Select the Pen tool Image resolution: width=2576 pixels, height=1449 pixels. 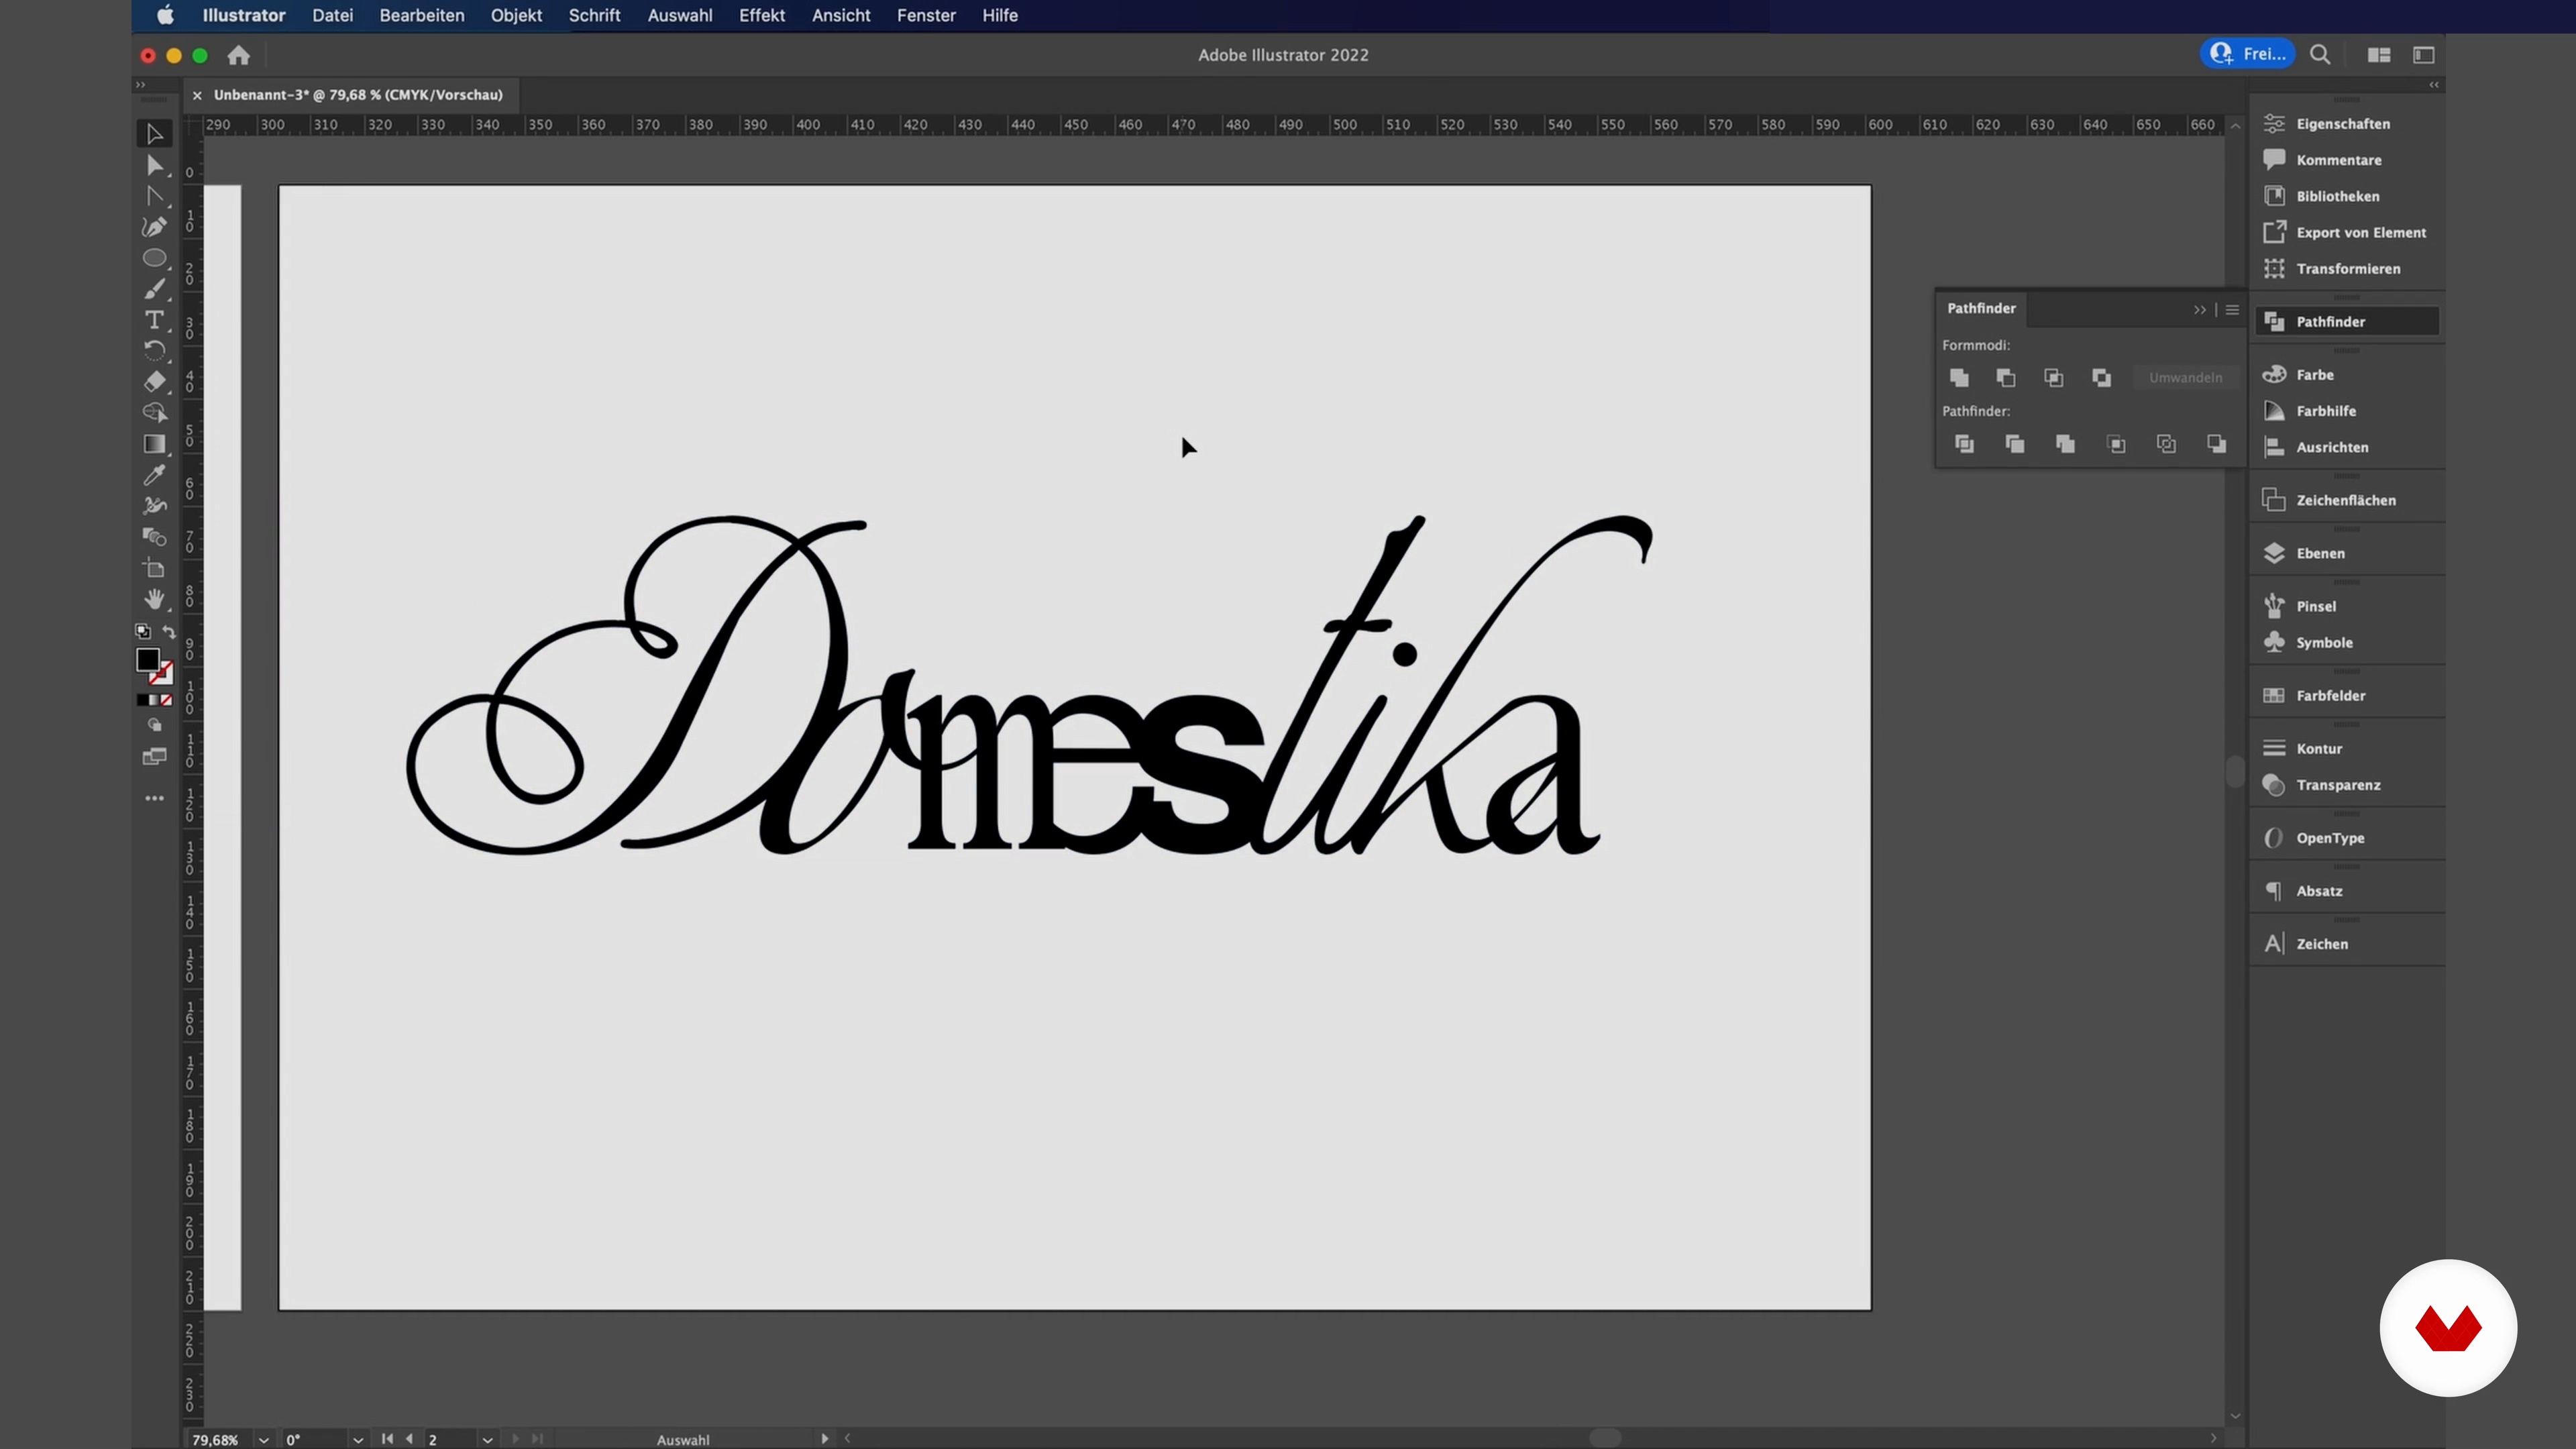click(154, 227)
